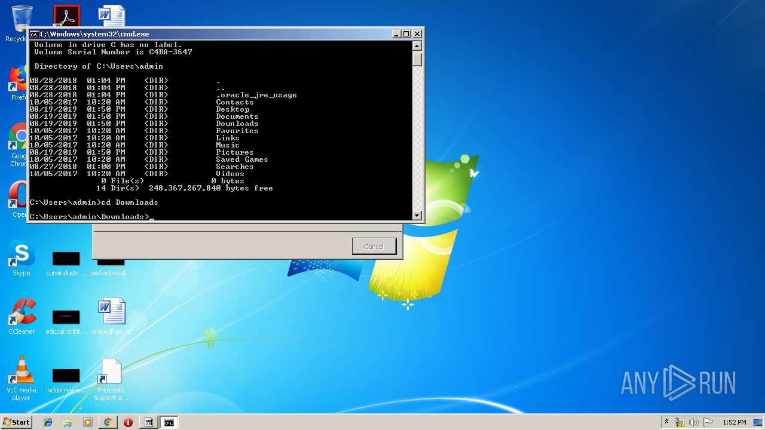Click the 1:52 PM taskbar clock
This screenshot has width=765, height=430.
click(734, 422)
